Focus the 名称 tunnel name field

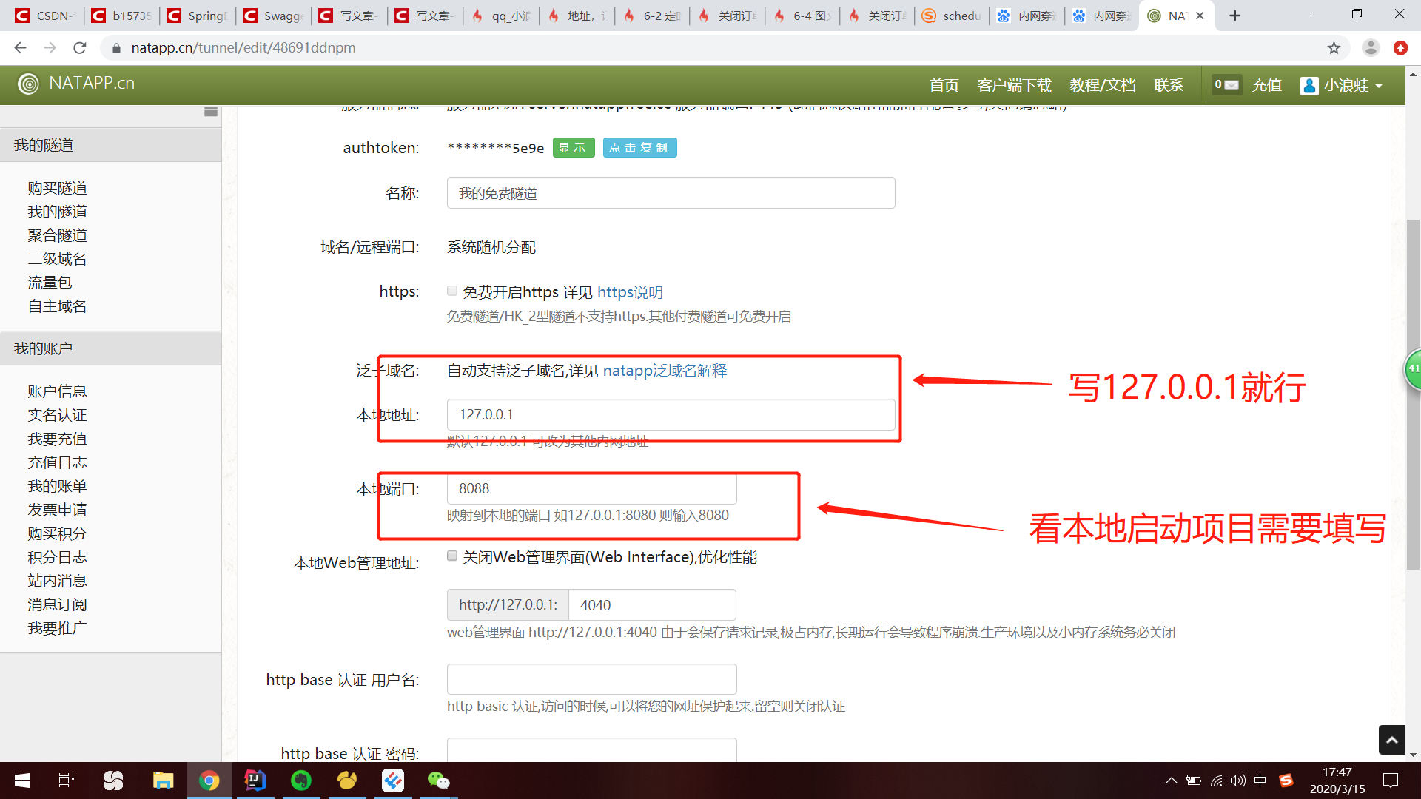click(x=671, y=193)
